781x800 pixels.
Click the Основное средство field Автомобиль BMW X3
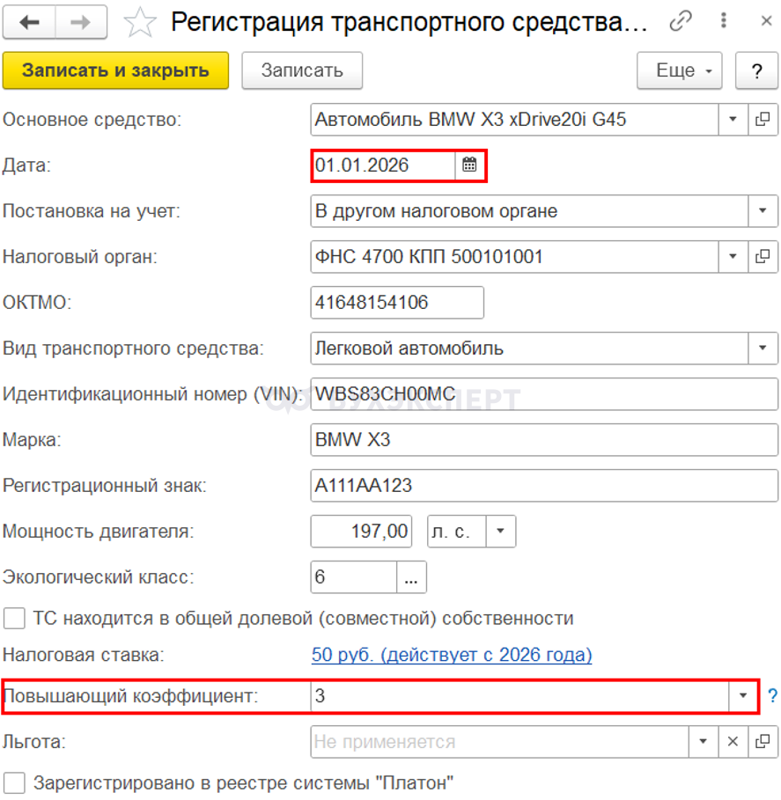click(514, 120)
